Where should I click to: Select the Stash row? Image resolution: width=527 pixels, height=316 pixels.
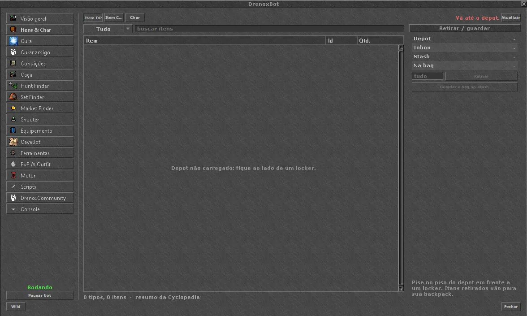pyautogui.click(x=464, y=56)
